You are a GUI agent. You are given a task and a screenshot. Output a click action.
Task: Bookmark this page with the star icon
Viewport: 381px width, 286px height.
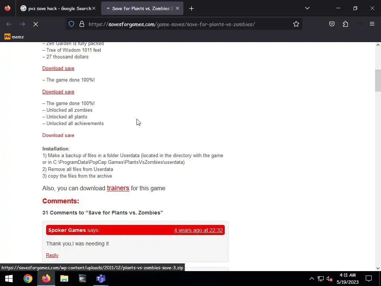pos(296,24)
